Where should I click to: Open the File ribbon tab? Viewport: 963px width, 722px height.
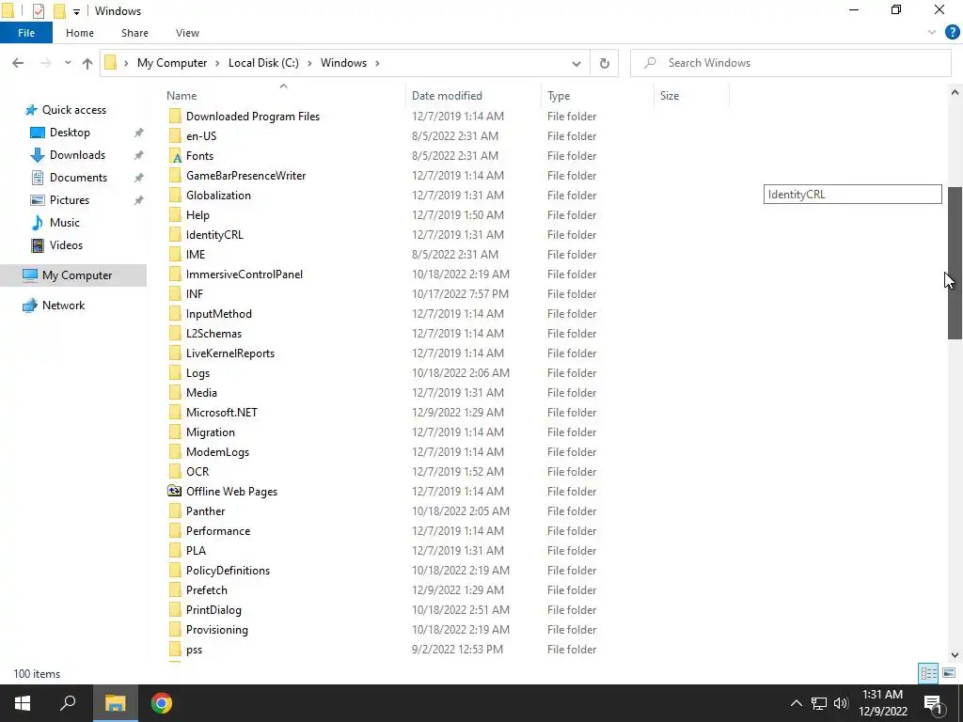pyautogui.click(x=25, y=33)
